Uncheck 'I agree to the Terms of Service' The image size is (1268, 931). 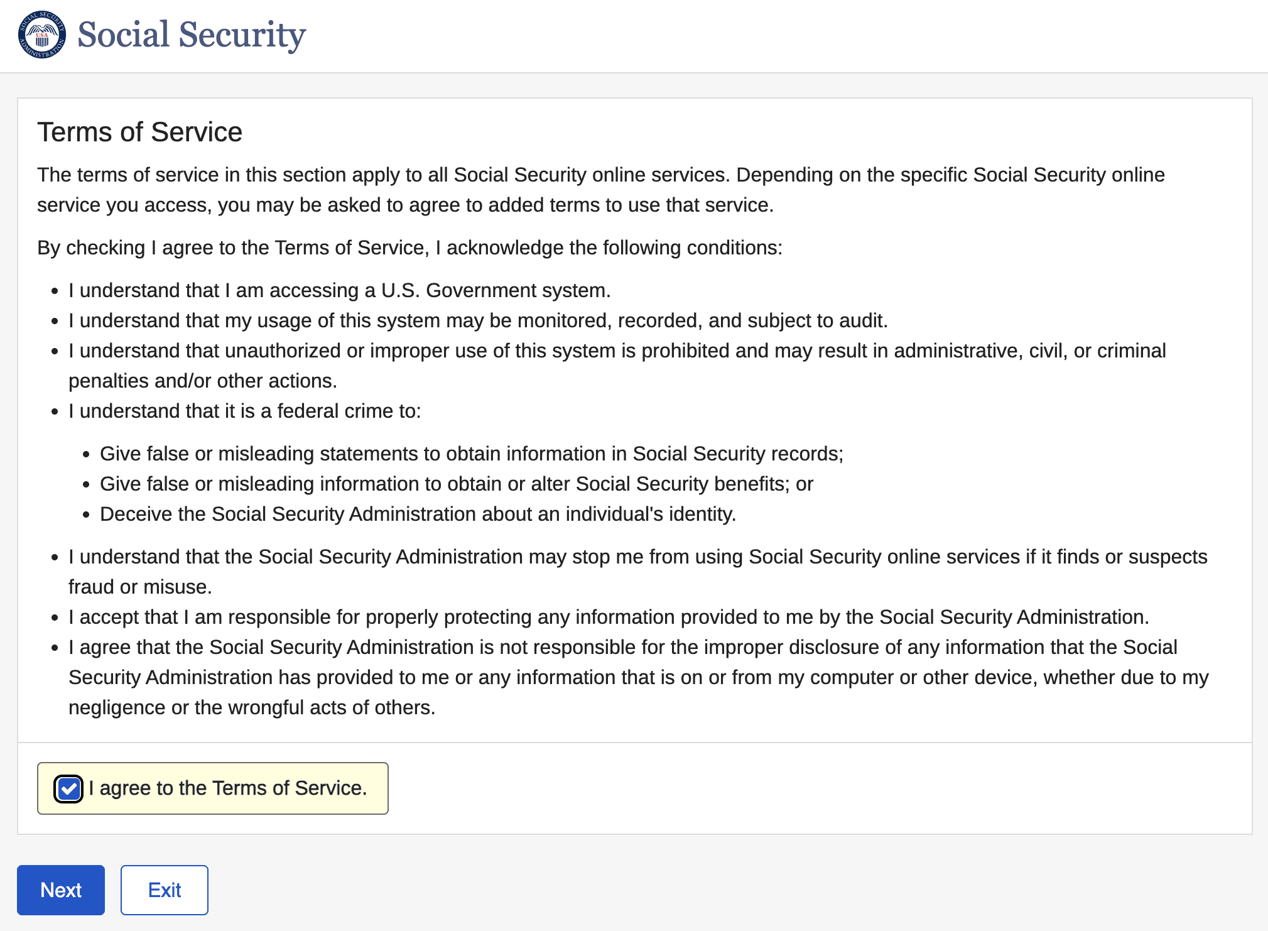[69, 788]
